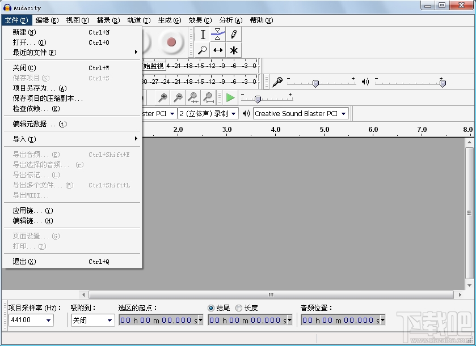The height and width of the screenshot is (346, 476).
Task: Enable the Multi-Tool mode
Action: (233, 51)
